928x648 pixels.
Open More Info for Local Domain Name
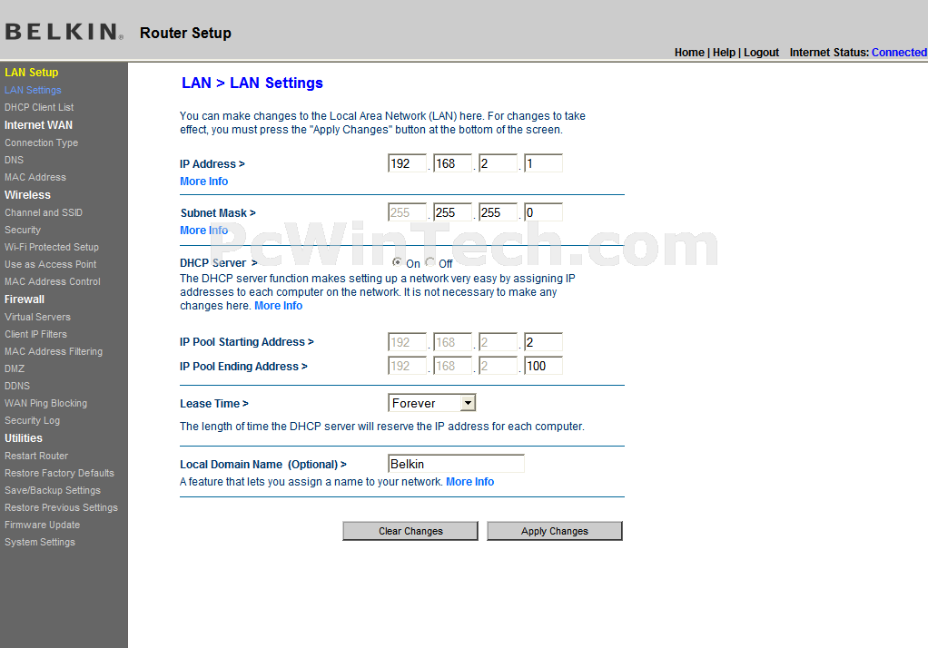470,482
